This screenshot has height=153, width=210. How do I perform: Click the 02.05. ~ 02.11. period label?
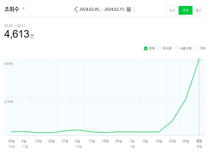click(15, 26)
